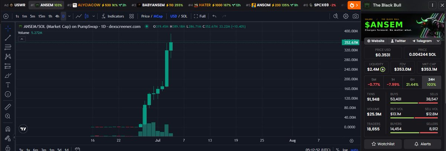The width and height of the screenshot is (446, 151).
Task: Set the chart range to 6m
Action: pyautogui.click(x=36, y=150)
